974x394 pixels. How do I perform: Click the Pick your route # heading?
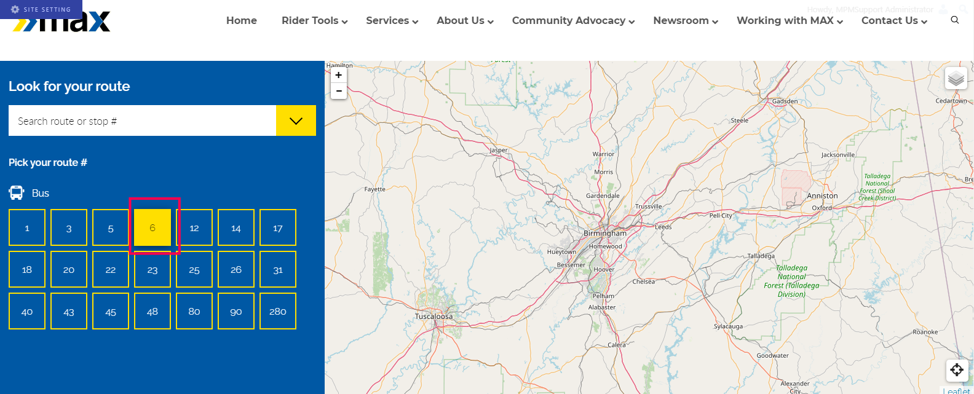pos(48,162)
